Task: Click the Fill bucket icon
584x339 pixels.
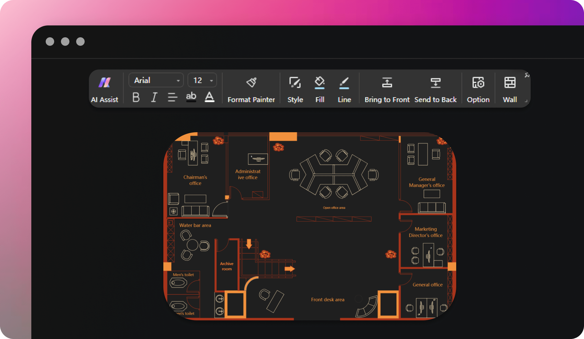Action: click(320, 83)
